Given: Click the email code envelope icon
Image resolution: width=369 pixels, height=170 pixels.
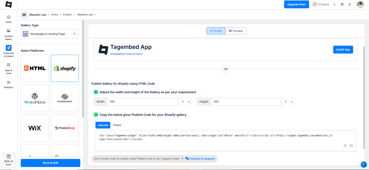Looking at the screenshot, I should click(x=351, y=146).
